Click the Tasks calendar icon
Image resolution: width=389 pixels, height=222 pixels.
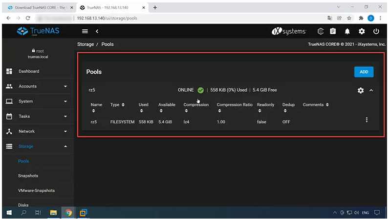point(9,116)
